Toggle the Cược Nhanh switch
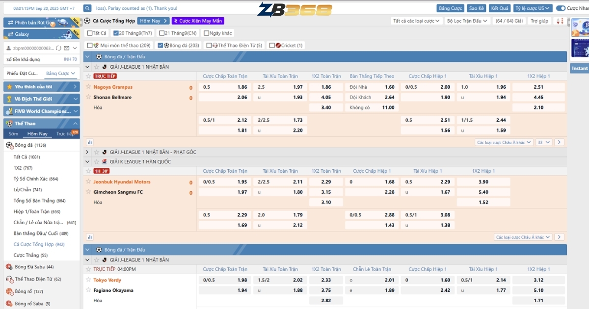The width and height of the screenshot is (589, 309). point(561,8)
